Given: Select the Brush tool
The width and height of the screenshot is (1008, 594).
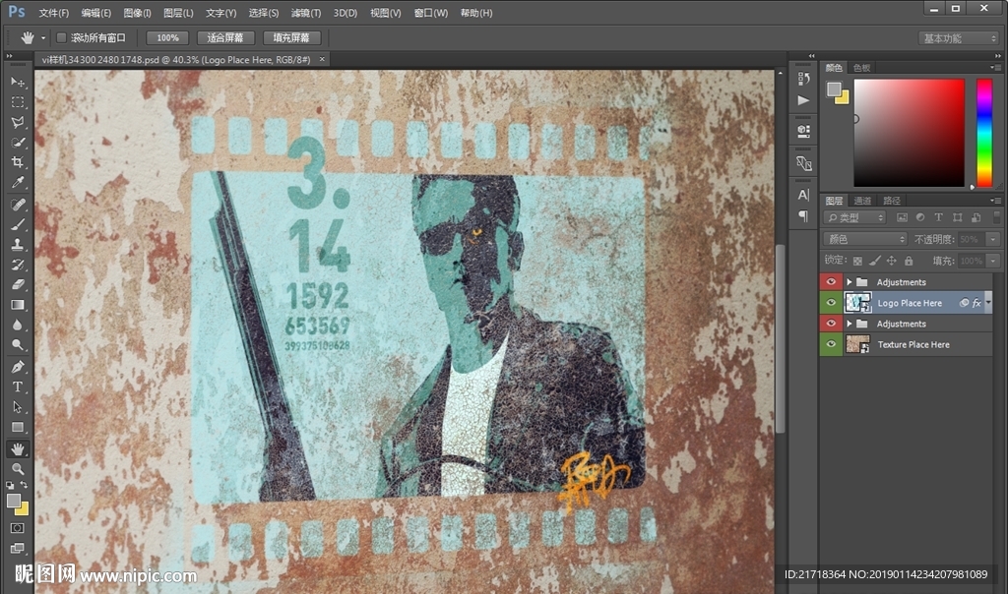Looking at the screenshot, I should point(18,224).
